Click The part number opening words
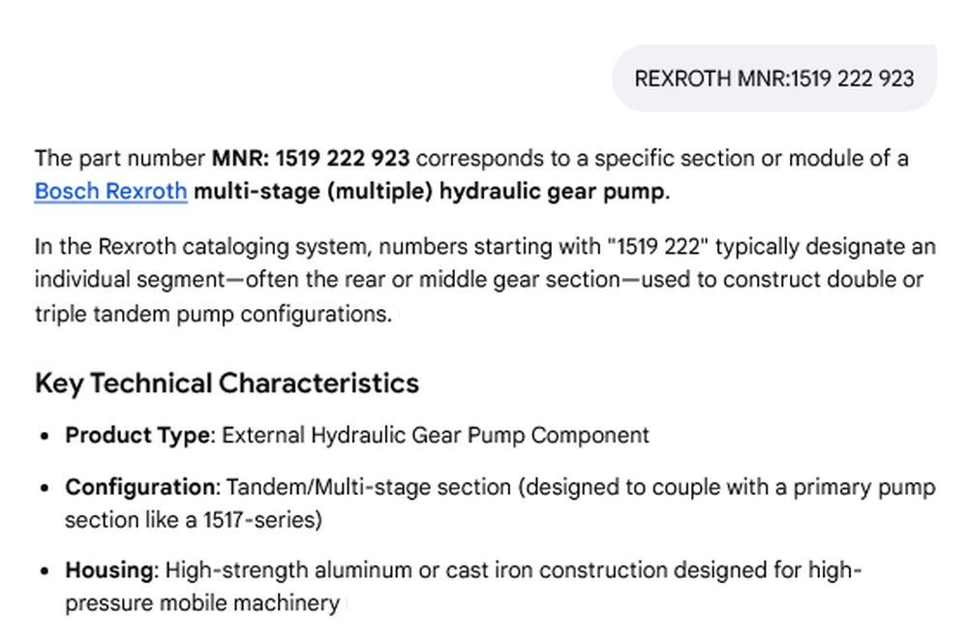 pyautogui.click(x=120, y=158)
